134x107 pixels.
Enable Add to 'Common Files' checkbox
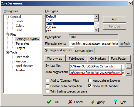47,81
